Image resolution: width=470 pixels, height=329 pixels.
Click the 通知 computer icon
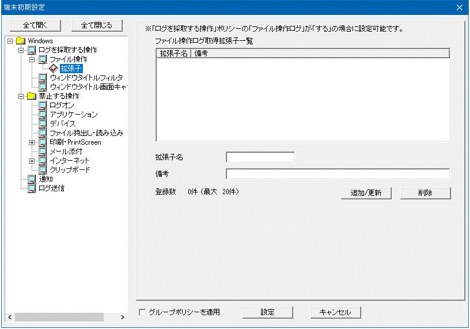(x=32, y=179)
